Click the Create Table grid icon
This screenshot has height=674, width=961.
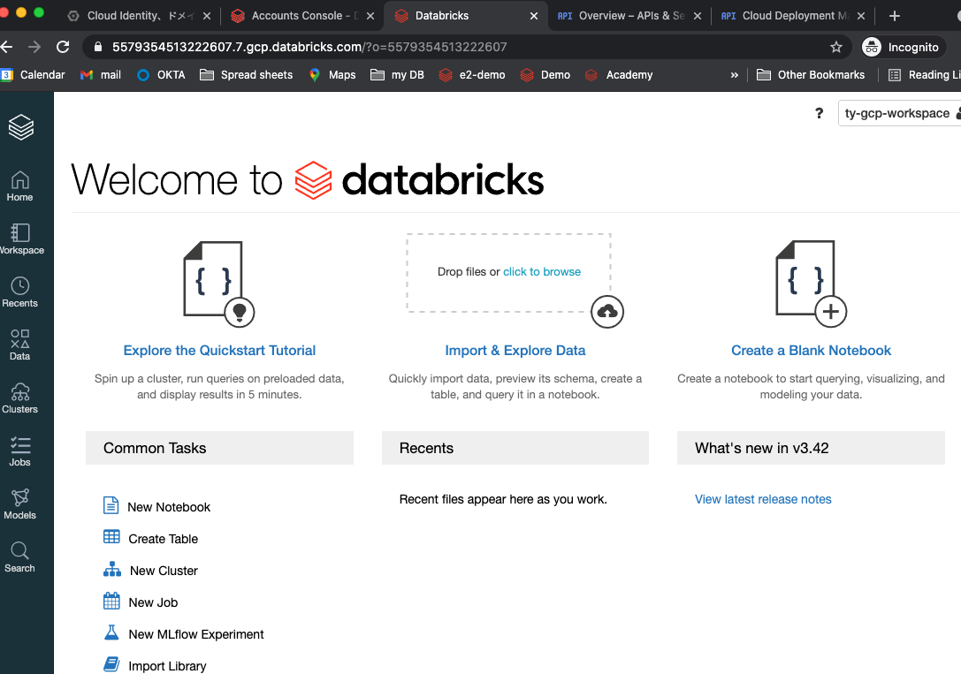(111, 537)
